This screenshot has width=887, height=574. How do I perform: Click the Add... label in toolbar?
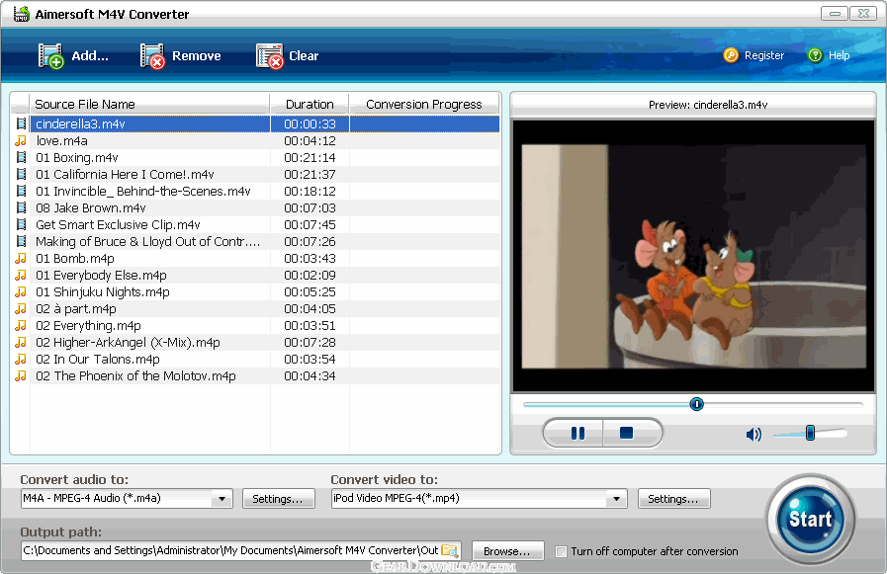[x=90, y=56]
